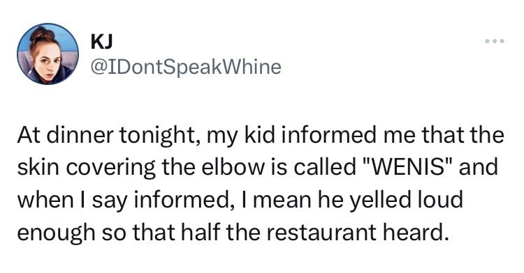This screenshot has height=273, width=524.
Task: Click the word "called" in the tweet
Action: click(x=325, y=167)
